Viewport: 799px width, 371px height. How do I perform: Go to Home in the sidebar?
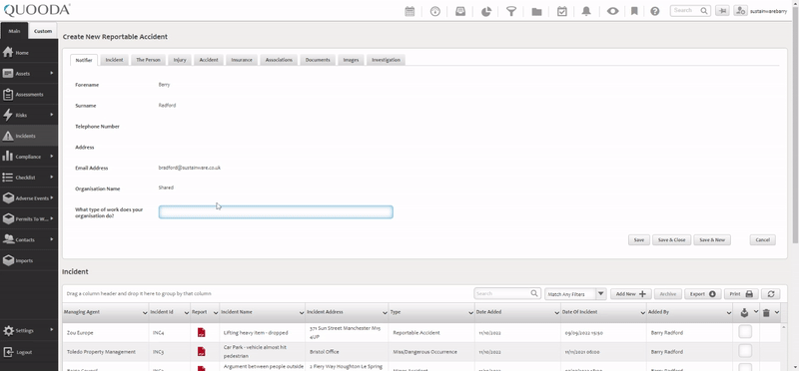coord(29,53)
